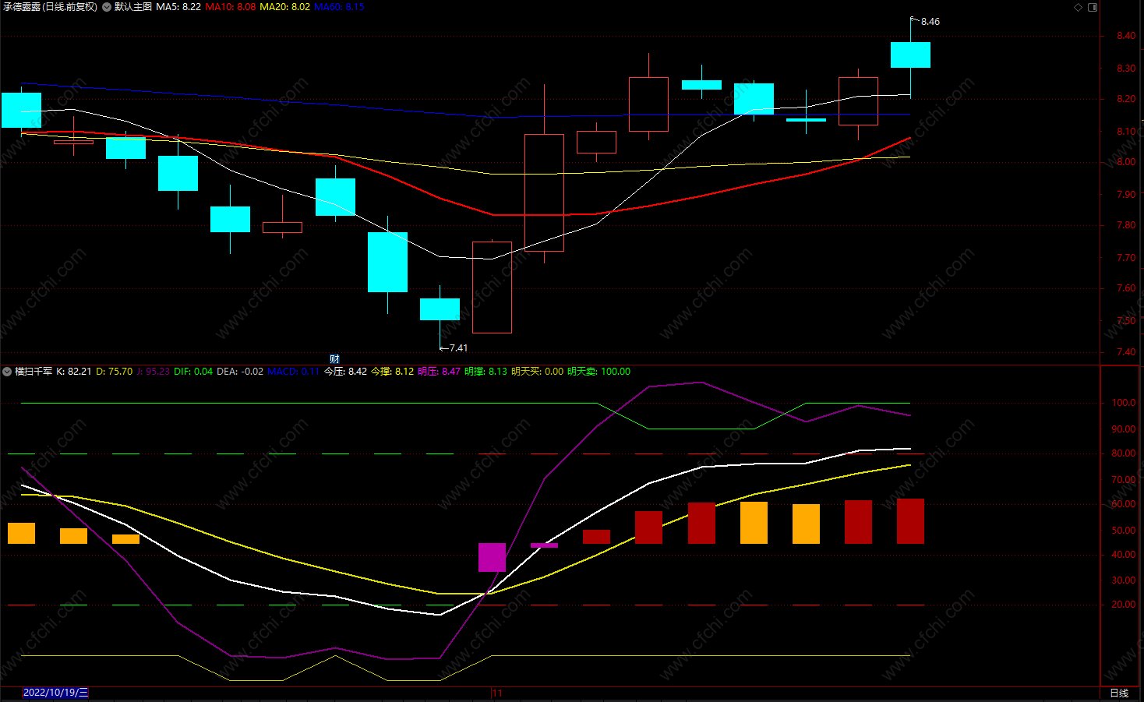The height and width of the screenshot is (702, 1144).
Task: Toggle the side panel icon at top right
Action: 1093,7
